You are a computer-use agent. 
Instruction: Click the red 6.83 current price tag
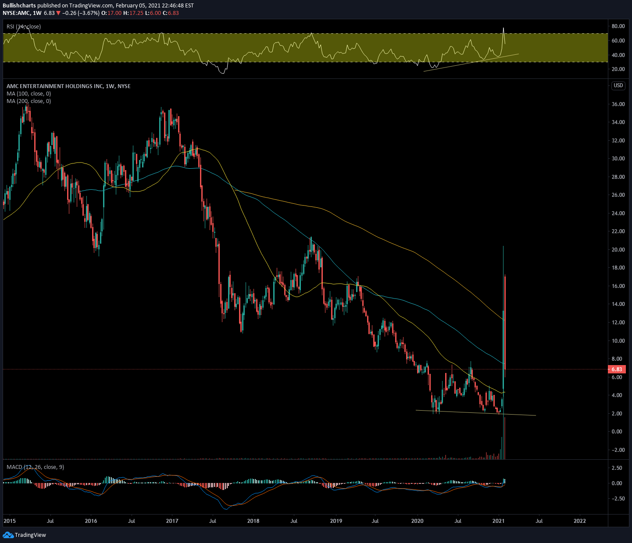click(617, 369)
